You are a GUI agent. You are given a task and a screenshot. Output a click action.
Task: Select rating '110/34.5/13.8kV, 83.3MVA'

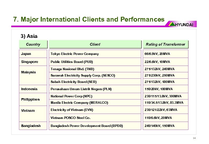click(166, 102)
